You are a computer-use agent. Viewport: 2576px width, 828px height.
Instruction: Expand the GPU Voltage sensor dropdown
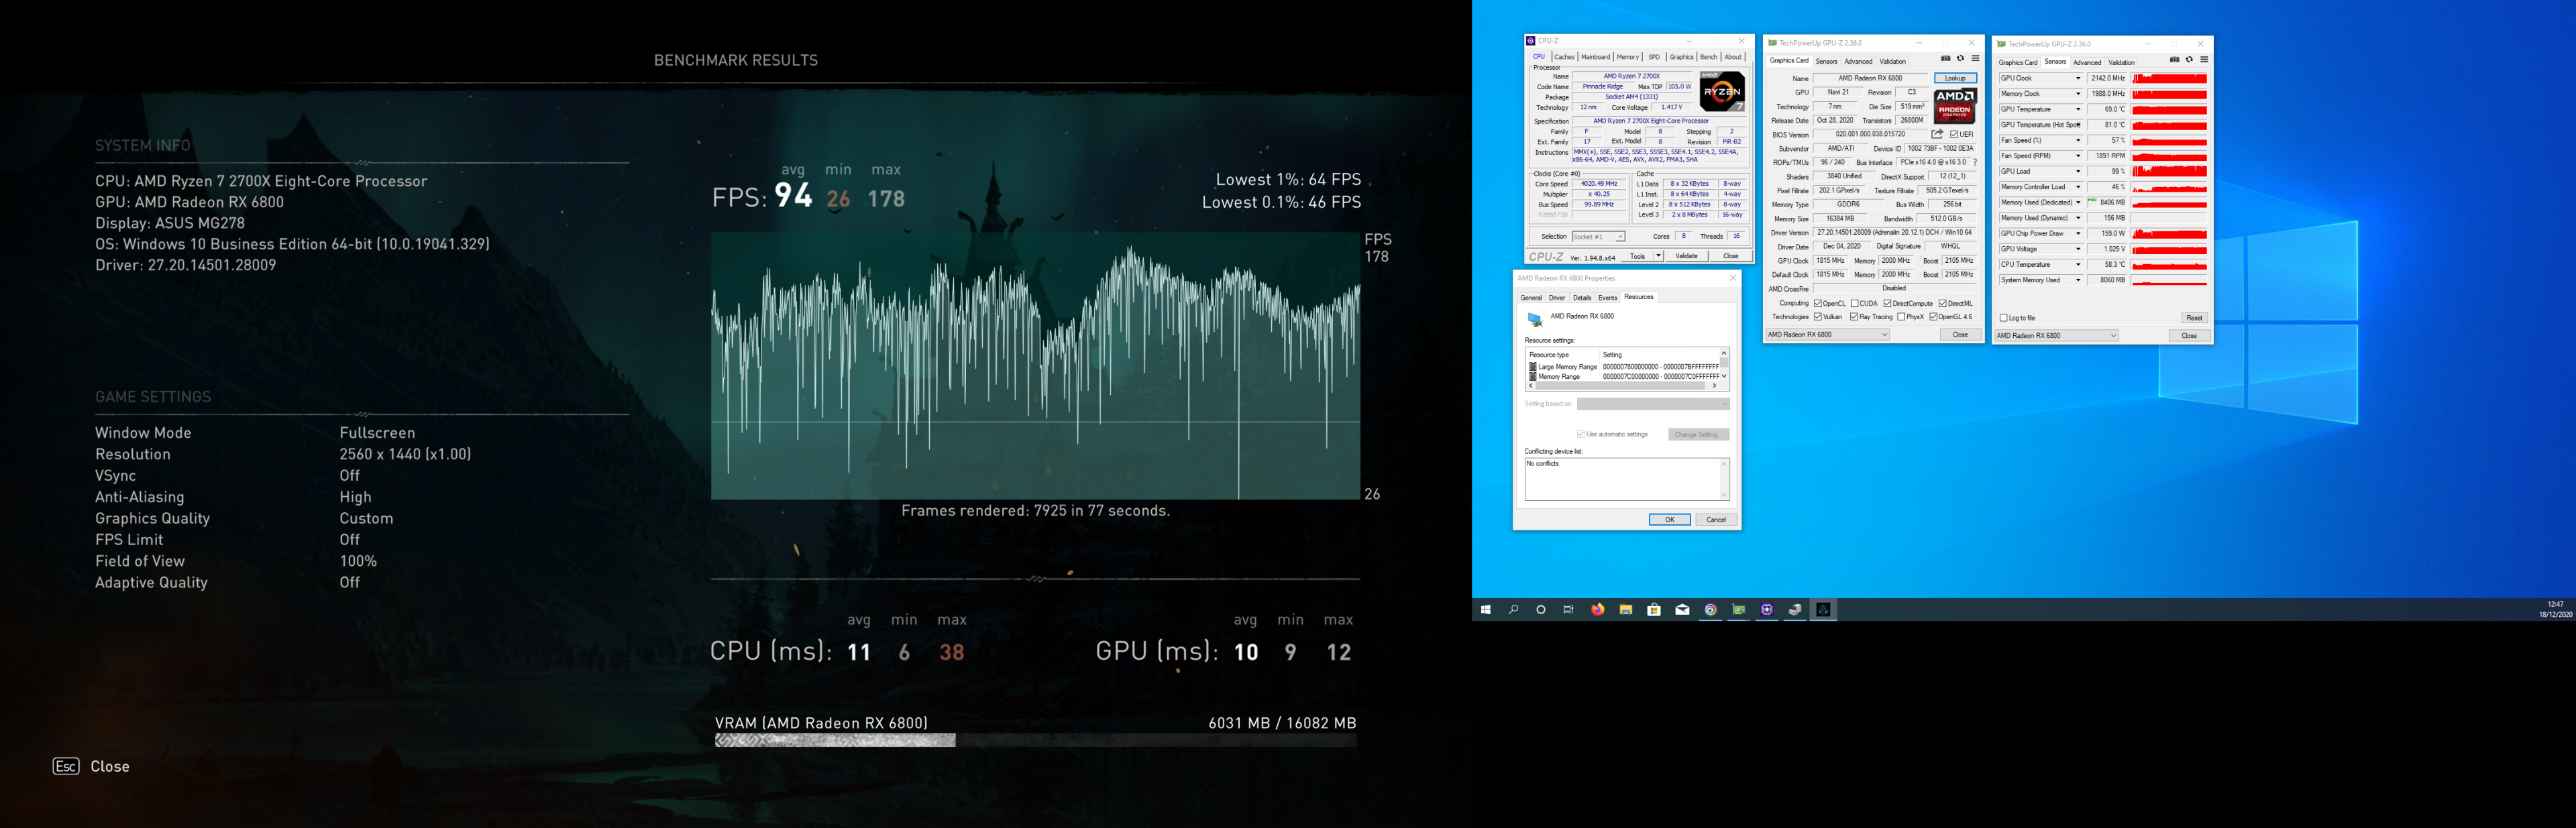click(x=2078, y=249)
